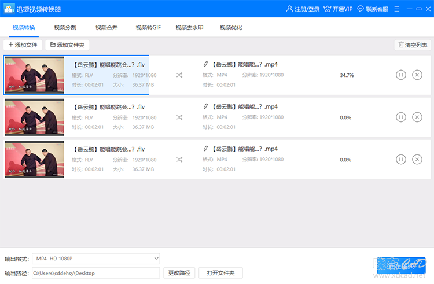Pause the third video in the queue
This screenshot has width=434, height=284.
point(400,160)
